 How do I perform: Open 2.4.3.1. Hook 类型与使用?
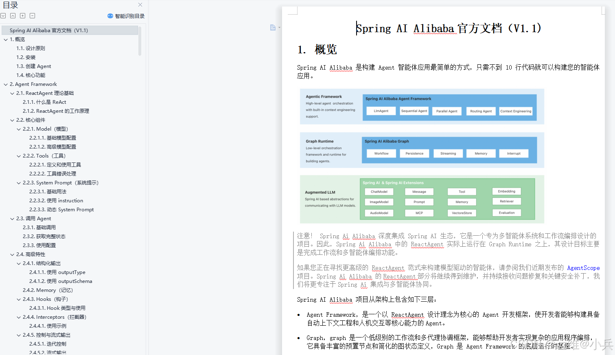click(x=57, y=308)
